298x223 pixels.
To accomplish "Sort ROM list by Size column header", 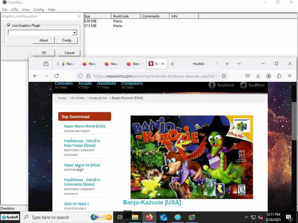I will [x=97, y=16].
